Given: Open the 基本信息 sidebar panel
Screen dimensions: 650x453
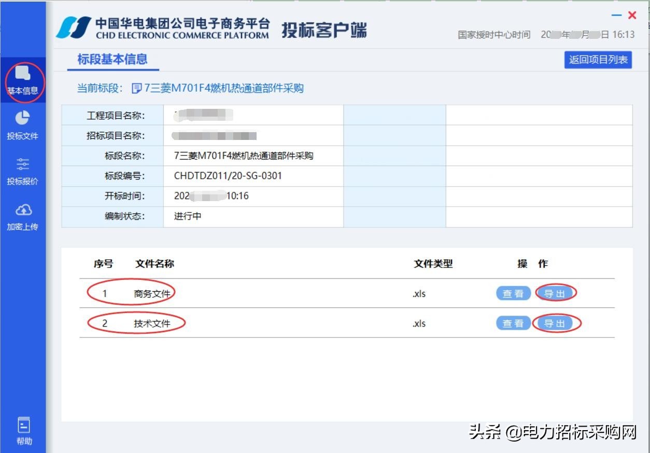Looking at the screenshot, I should (23, 80).
